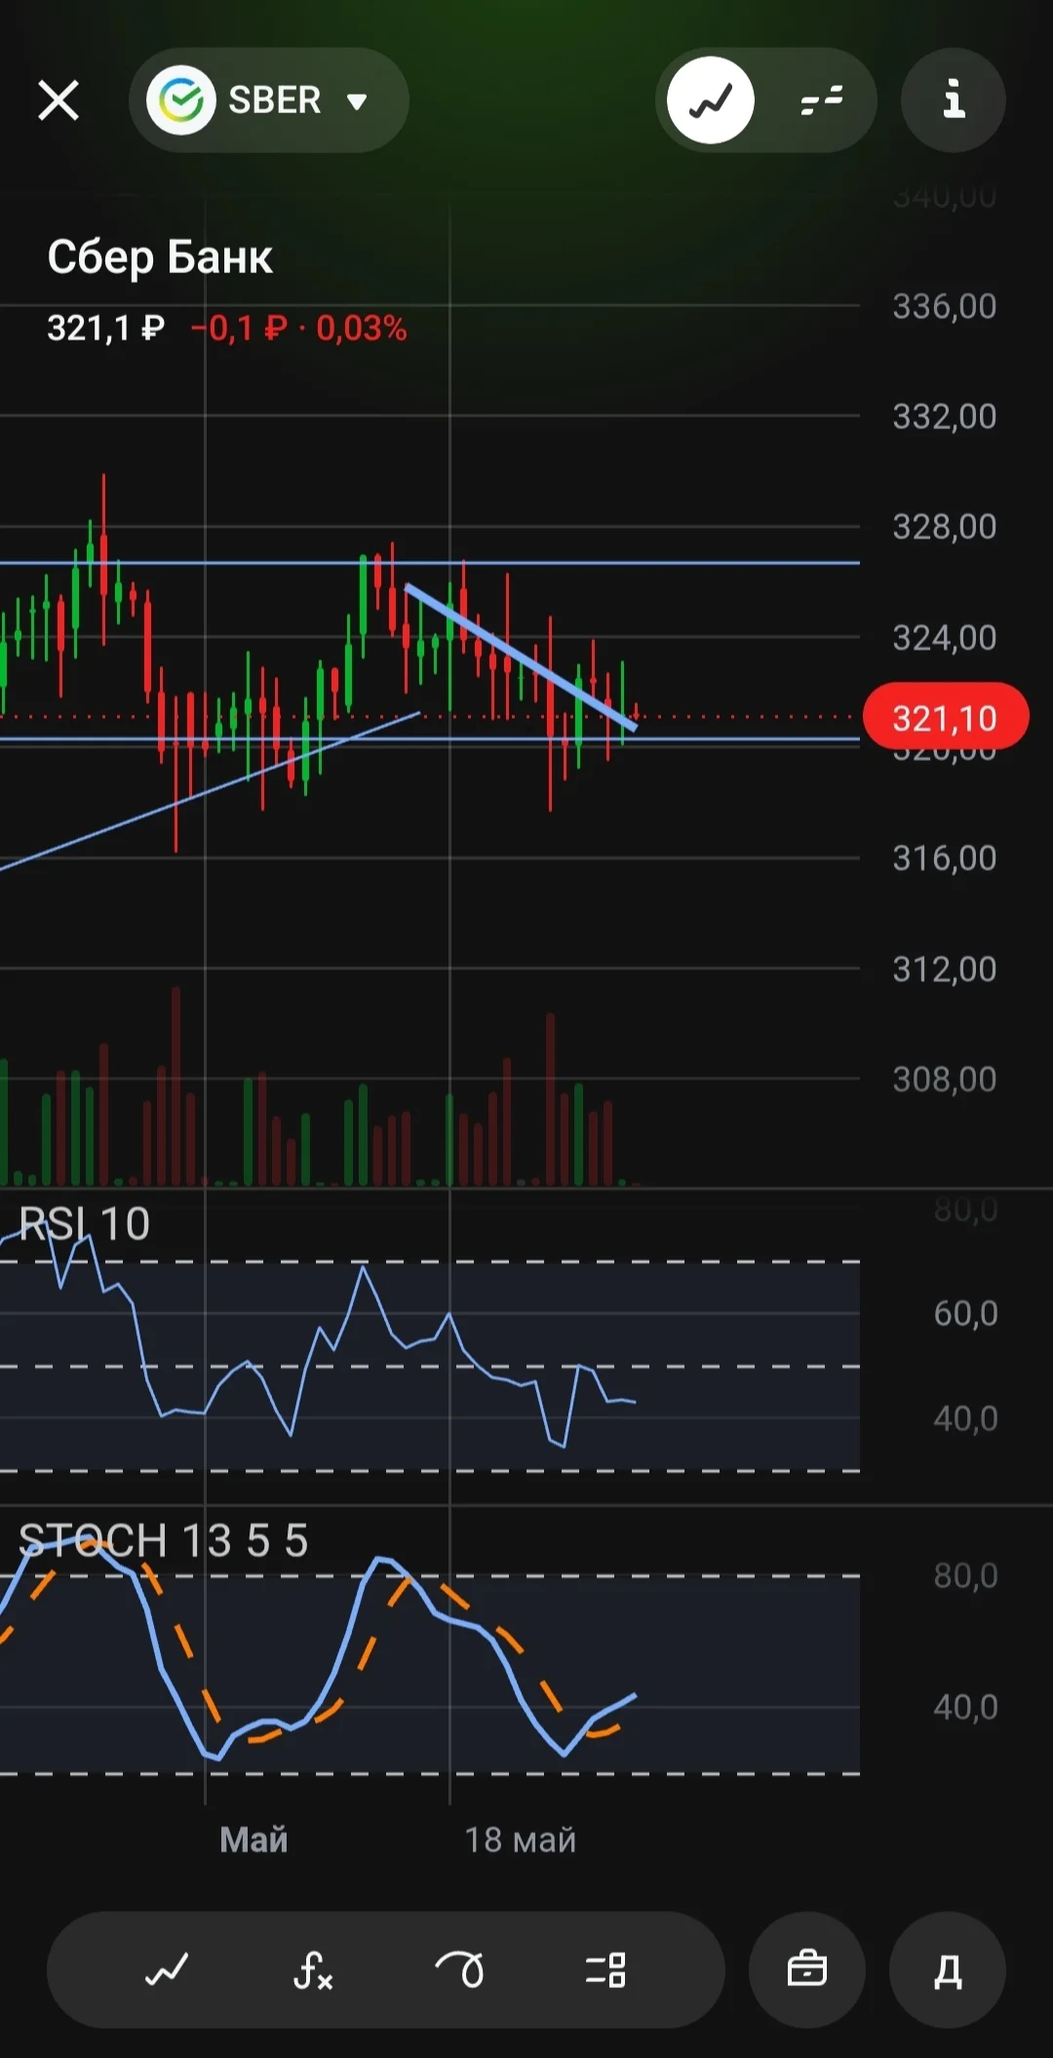Tap the current price label 321,10

pos(945,718)
